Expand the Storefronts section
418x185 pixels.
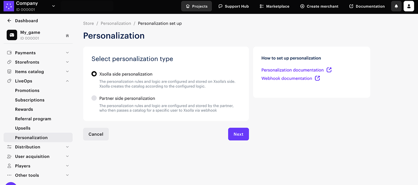click(67, 62)
